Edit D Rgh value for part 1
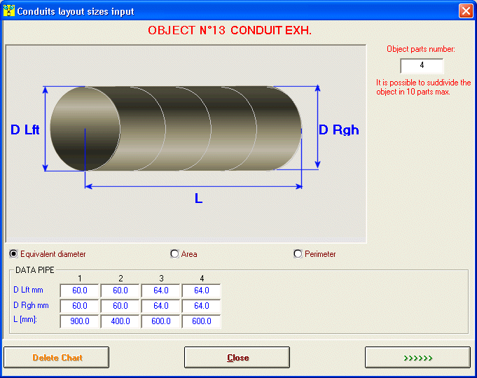The image size is (477, 378). pos(80,306)
